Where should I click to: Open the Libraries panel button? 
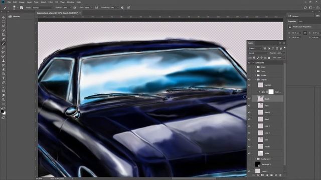pyautogui.click(x=14, y=16)
